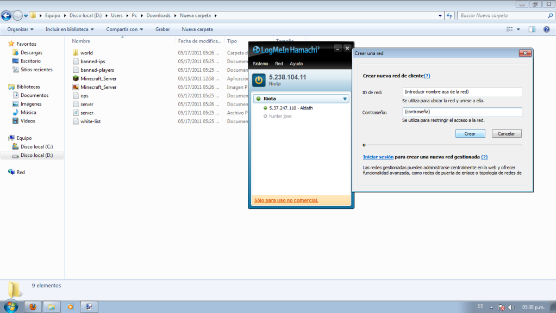
Task: Open Firefox from the taskbar
Action: point(33,306)
